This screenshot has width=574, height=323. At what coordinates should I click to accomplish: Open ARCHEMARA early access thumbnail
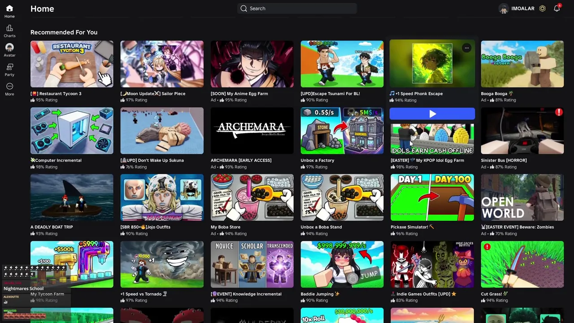tap(252, 131)
